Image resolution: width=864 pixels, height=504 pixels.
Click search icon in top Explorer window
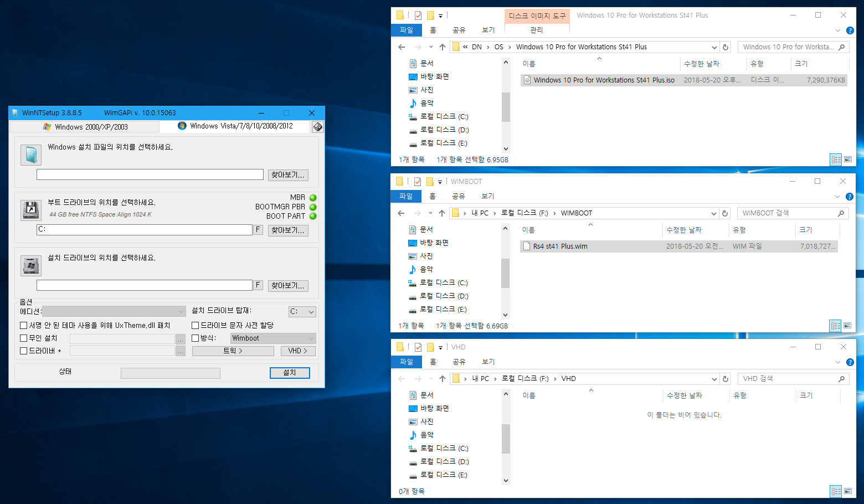(x=841, y=47)
